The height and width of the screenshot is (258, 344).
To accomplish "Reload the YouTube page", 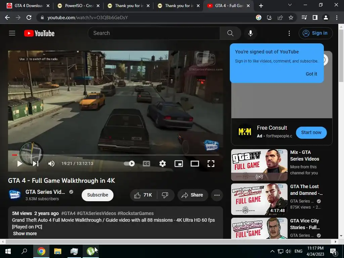I will click(29, 17).
